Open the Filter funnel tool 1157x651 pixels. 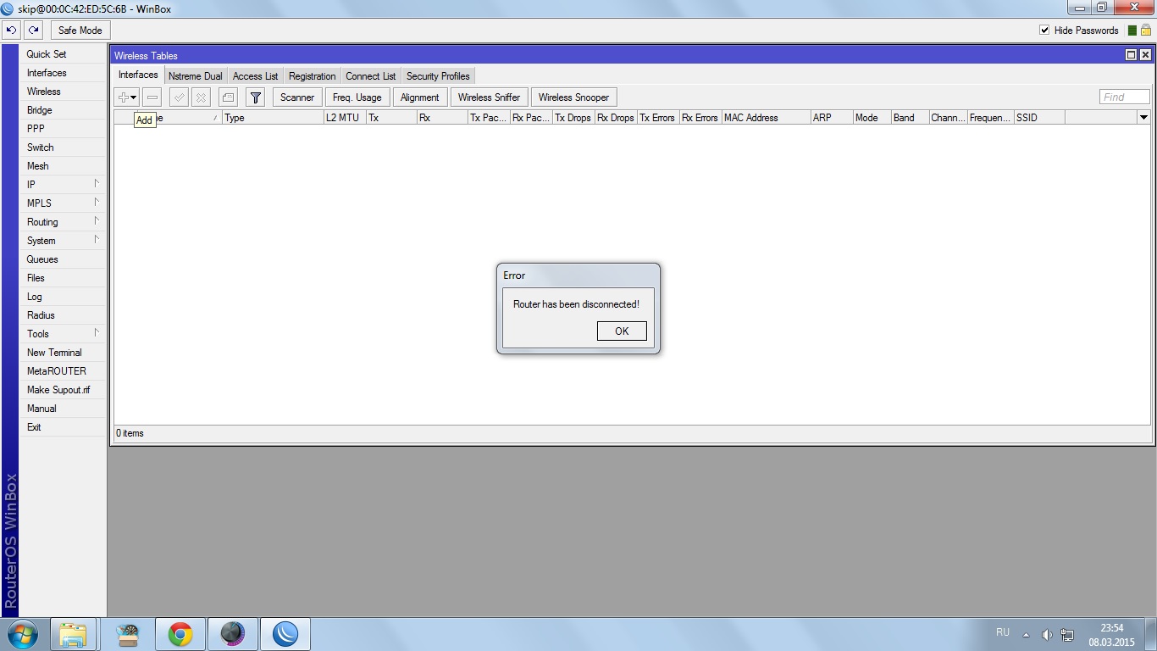(x=256, y=97)
